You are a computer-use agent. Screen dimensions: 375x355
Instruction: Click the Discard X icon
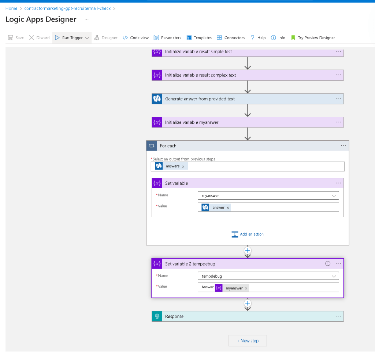[31, 38]
